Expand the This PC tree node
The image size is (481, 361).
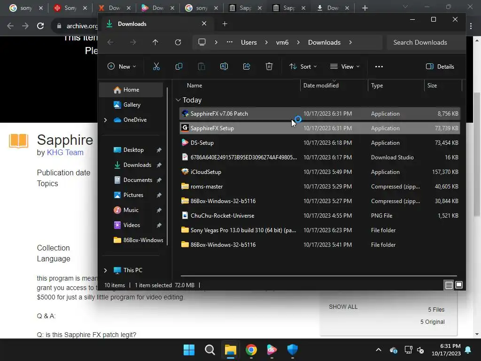click(x=105, y=270)
